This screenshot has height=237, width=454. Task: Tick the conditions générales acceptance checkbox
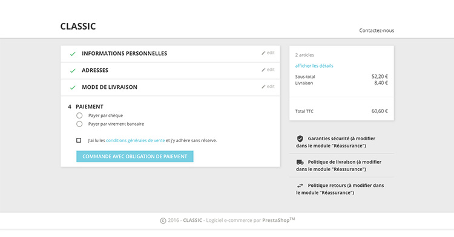(x=79, y=140)
